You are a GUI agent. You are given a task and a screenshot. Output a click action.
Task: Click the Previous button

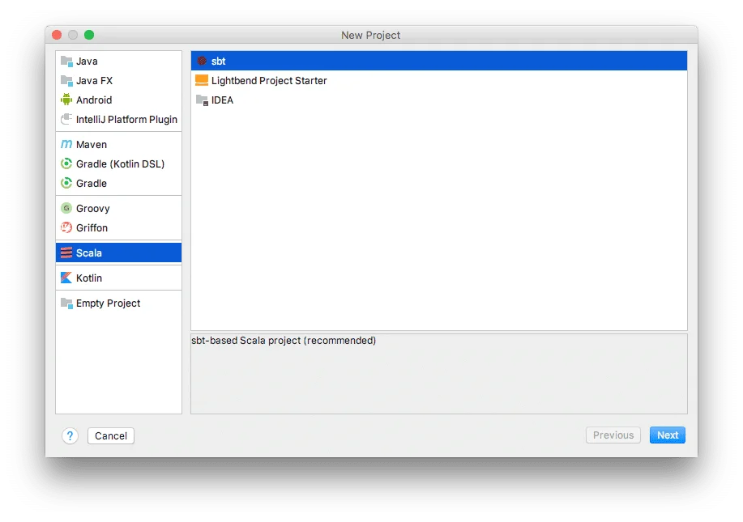[613, 435]
